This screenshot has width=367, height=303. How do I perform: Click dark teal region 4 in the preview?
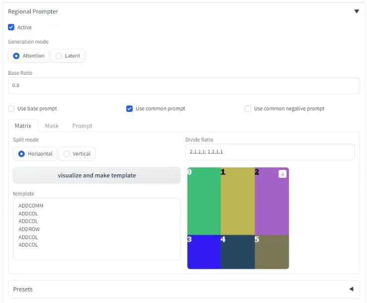click(238, 252)
